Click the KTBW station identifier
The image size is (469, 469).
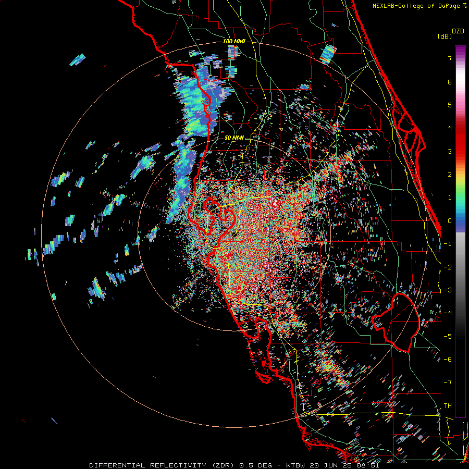(x=295, y=465)
